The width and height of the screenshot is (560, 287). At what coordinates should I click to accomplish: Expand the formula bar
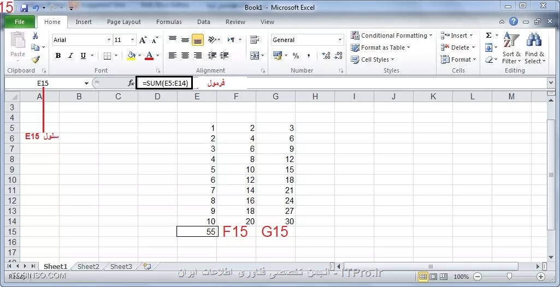click(551, 83)
